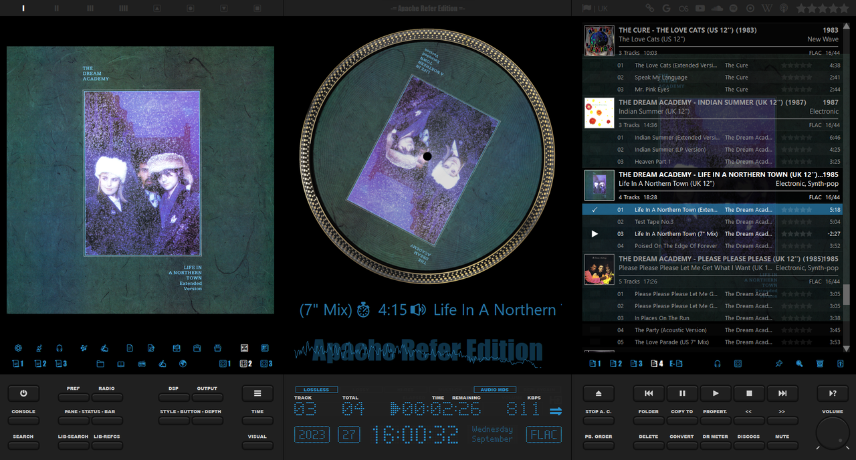Click the UK flag icon
856x460 pixels.
(x=586, y=8)
